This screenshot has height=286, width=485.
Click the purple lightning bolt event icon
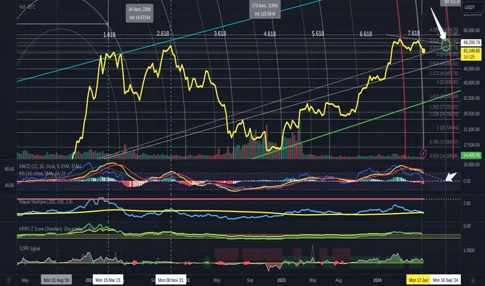(x=424, y=153)
